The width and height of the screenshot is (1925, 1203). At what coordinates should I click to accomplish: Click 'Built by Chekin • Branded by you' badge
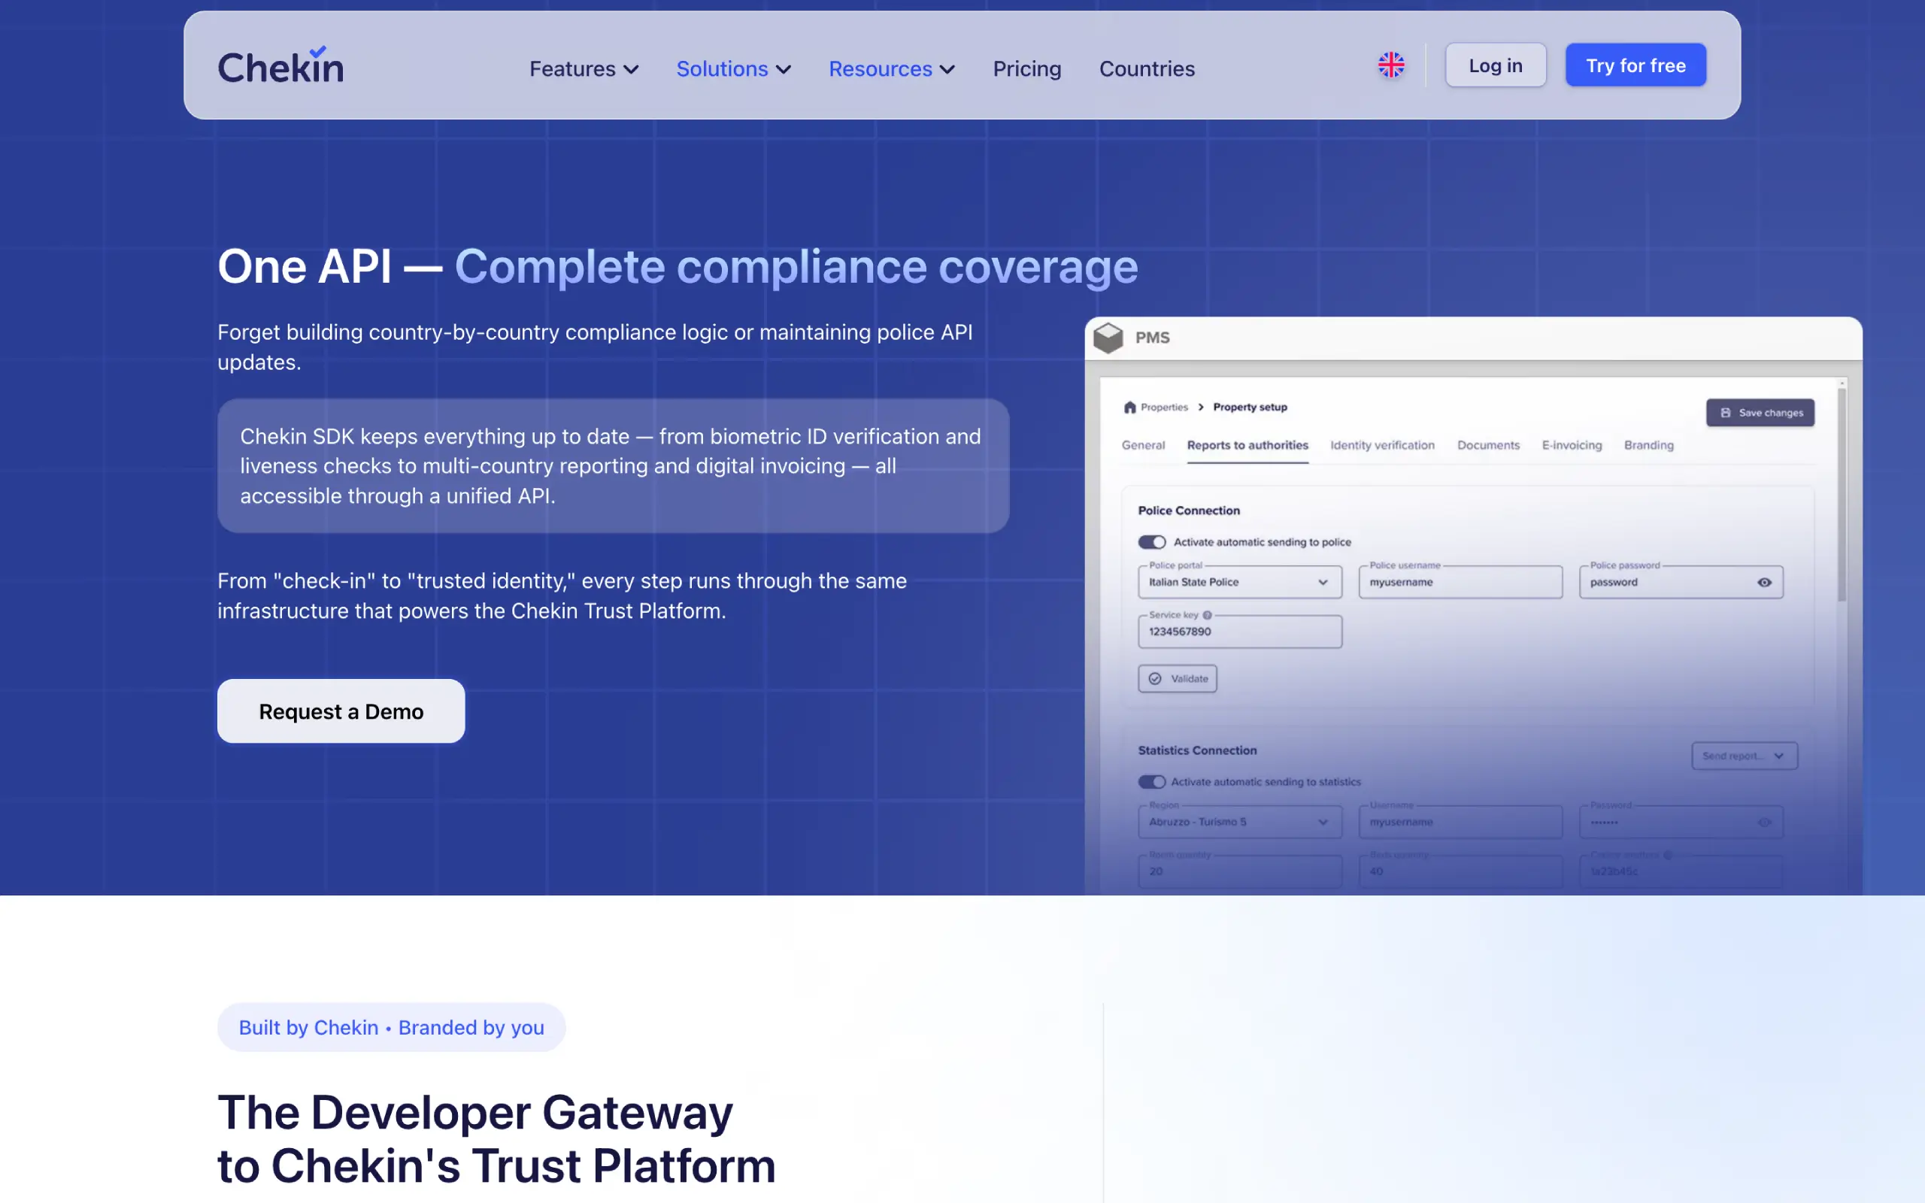(x=391, y=1027)
